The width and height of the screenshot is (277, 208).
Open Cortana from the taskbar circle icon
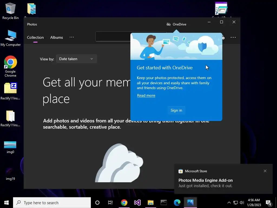97,203
